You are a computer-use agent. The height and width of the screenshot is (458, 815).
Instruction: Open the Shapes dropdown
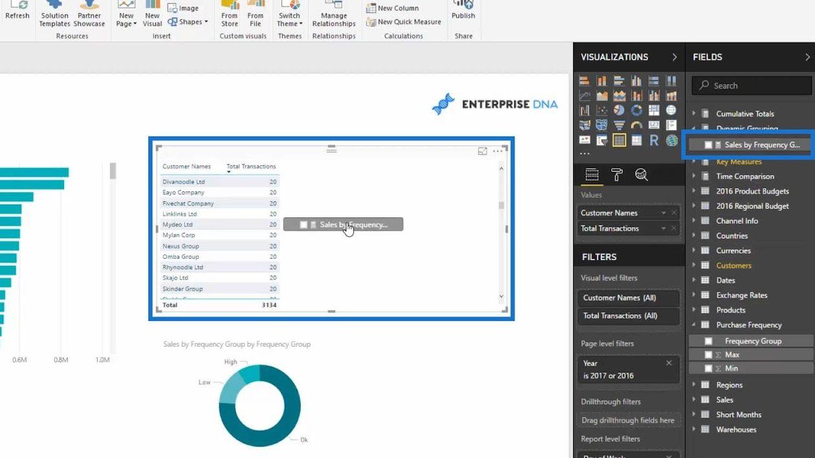coord(188,22)
